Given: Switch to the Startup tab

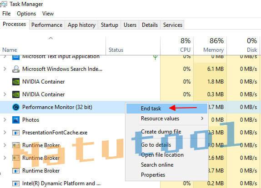Looking at the screenshot, I should point(110,25).
